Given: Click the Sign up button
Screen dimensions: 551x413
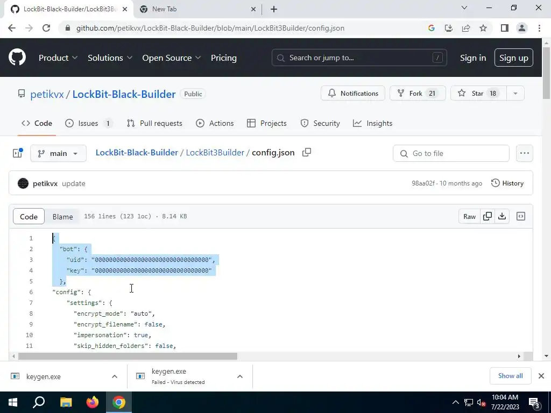Looking at the screenshot, I should (514, 58).
